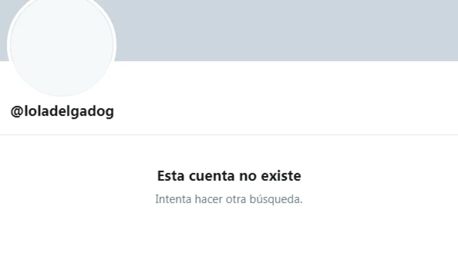Click the word 'búsqueda' in the subtext
The height and width of the screenshot is (257, 458).
pos(276,199)
